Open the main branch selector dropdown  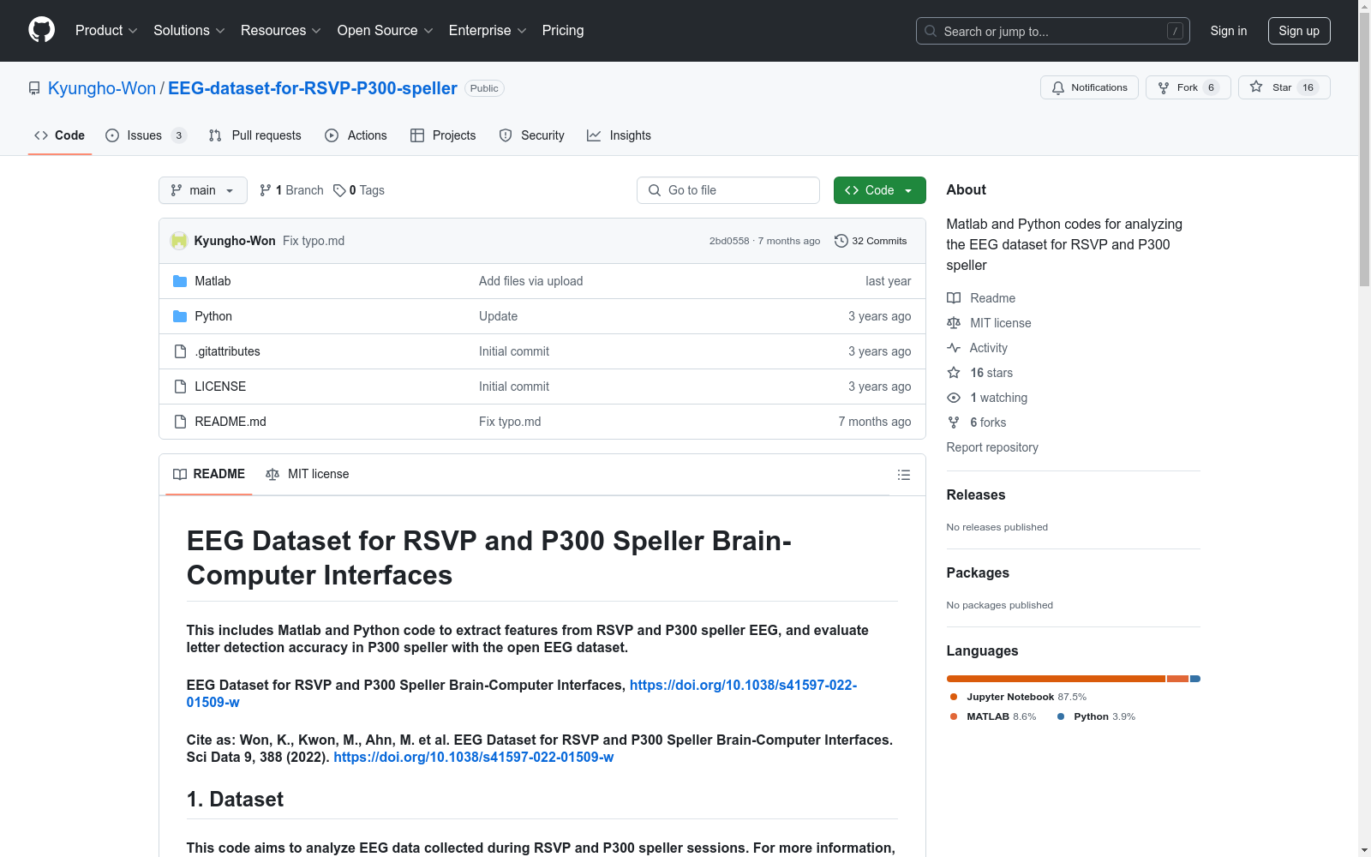[x=203, y=190]
